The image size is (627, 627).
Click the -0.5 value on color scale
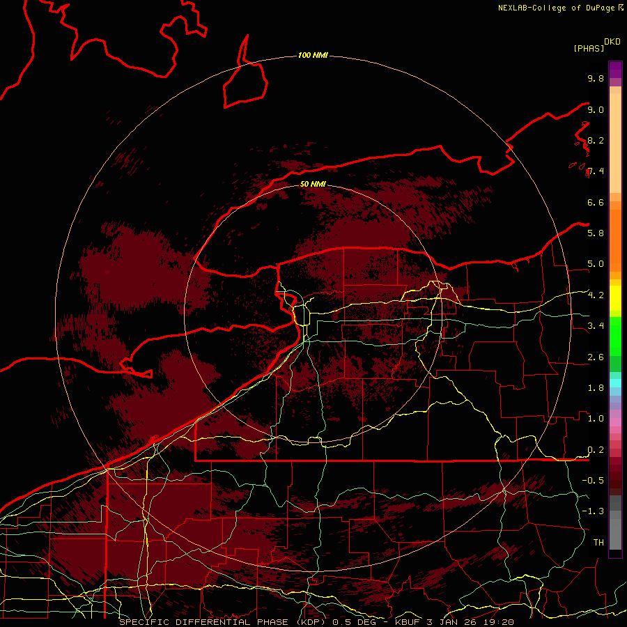(593, 481)
